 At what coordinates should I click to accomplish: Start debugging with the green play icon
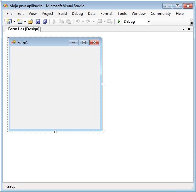tap(119, 21)
